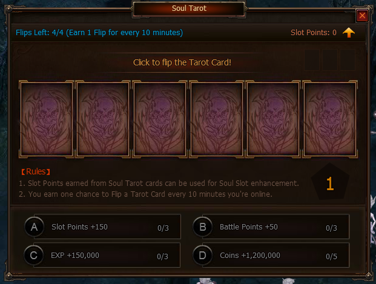Screen dimensions: 376x284
Task: Click the circular D reward icon
Action: [x=203, y=255]
